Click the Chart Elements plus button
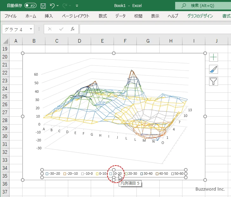The height and width of the screenshot is (197, 231). coord(214,57)
